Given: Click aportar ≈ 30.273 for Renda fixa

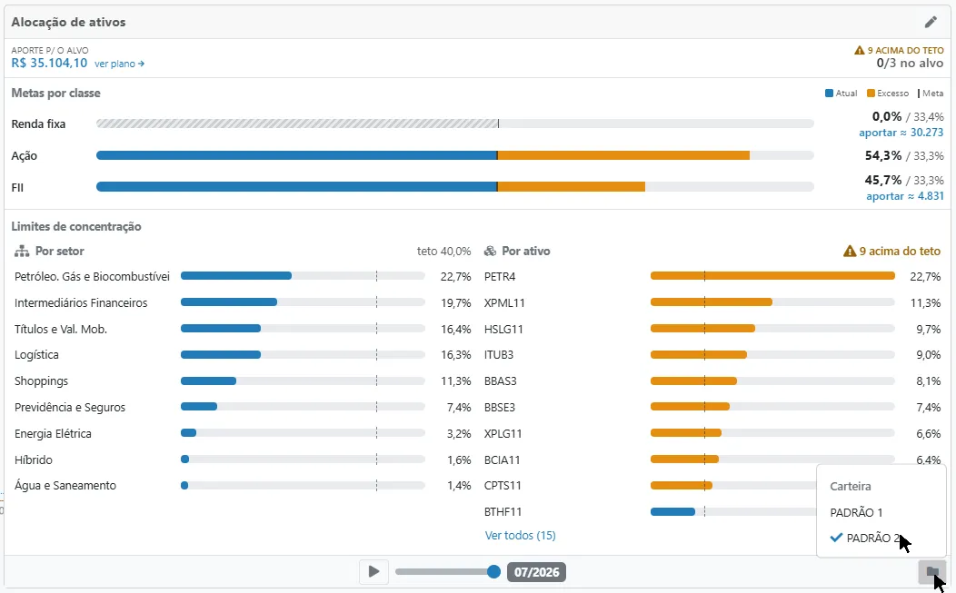Looking at the screenshot, I should [901, 133].
